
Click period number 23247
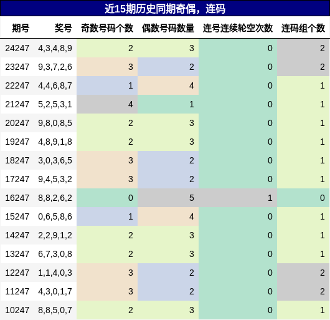pyautogui.click(x=17, y=67)
